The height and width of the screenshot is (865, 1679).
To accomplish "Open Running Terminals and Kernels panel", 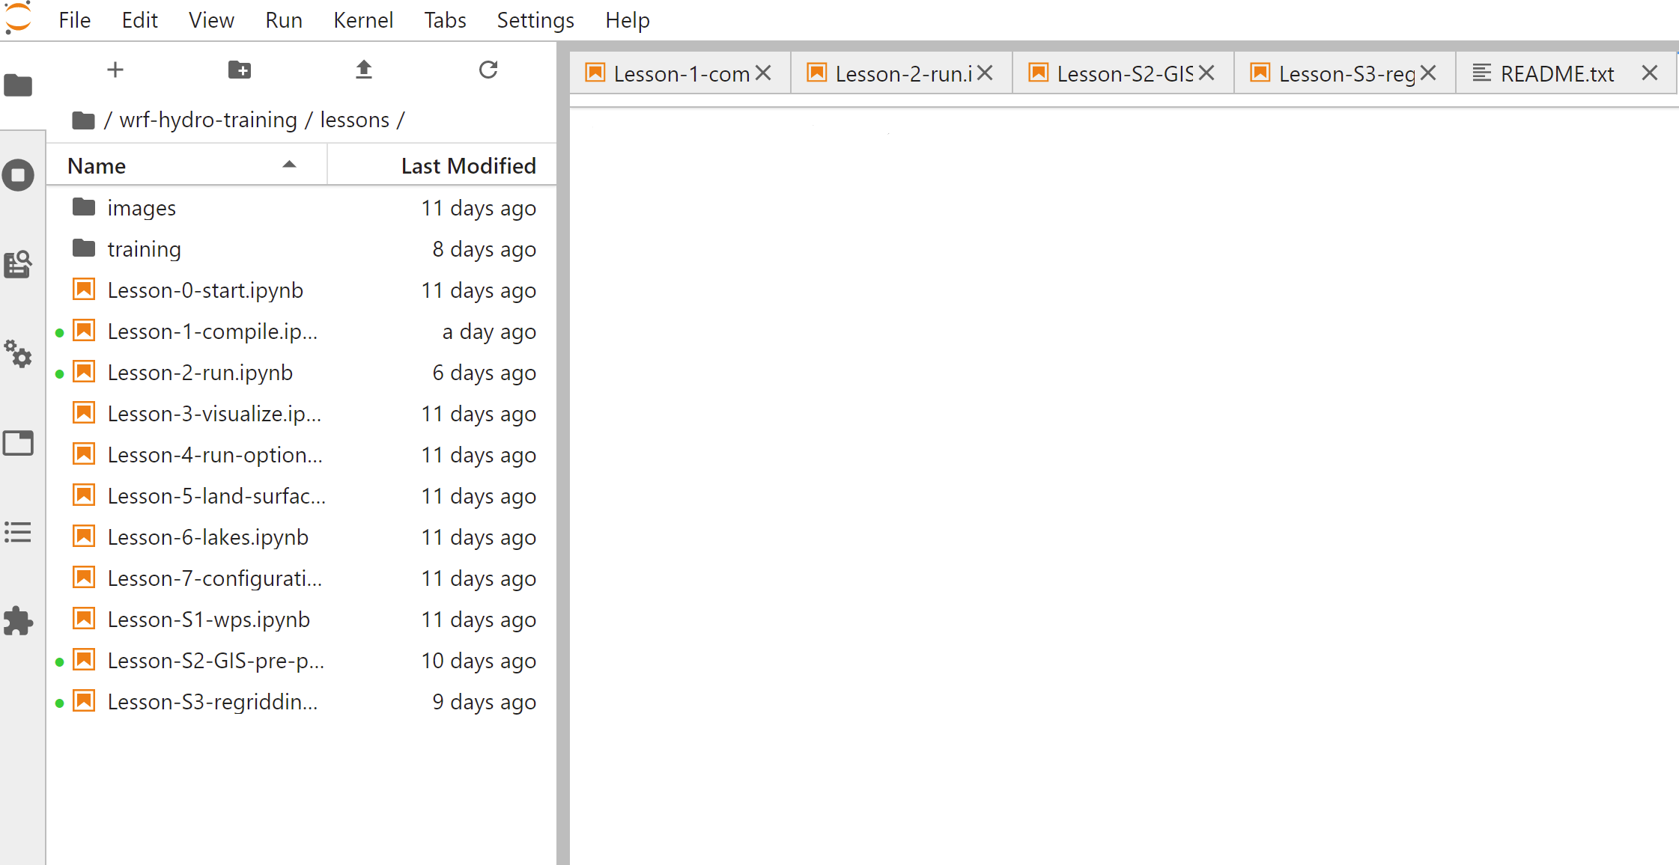I will pyautogui.click(x=18, y=175).
